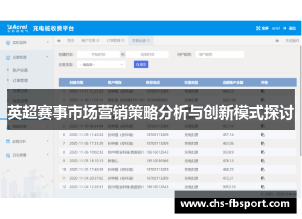Viewport: 302px width, 219px height.
Task: Open the 交易类型 dropdown (--请选择--)
Action: click(x=101, y=65)
